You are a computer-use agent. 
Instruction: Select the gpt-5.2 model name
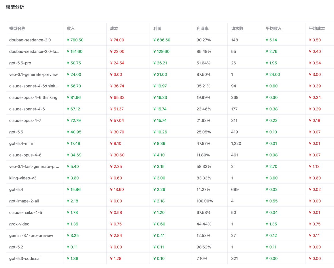click(x=16, y=247)
